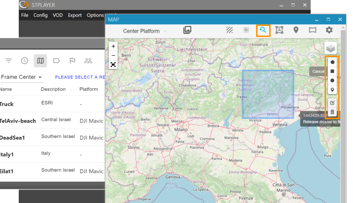Toggle the map view icon in left panel
Viewport: 353px width, 203px height.
click(40, 60)
